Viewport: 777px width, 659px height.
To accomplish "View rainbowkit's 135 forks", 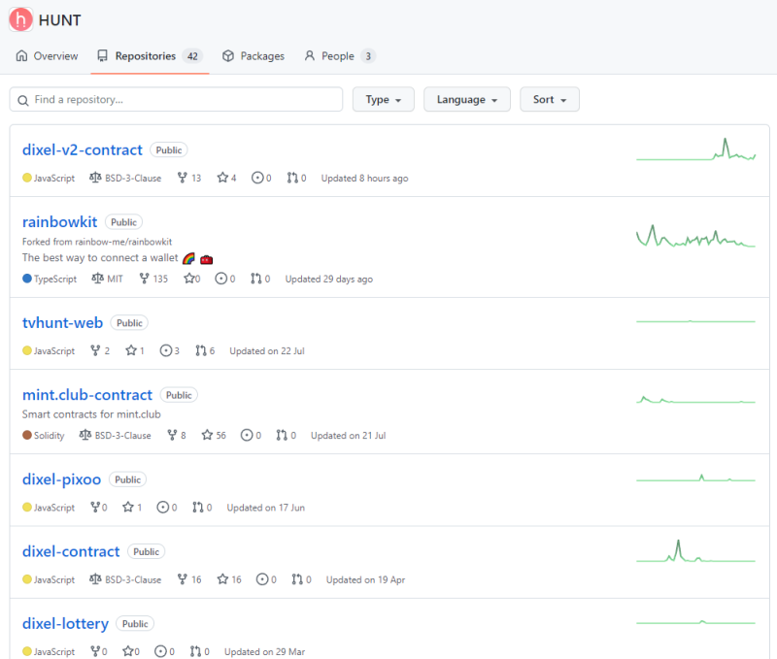I will 153,279.
